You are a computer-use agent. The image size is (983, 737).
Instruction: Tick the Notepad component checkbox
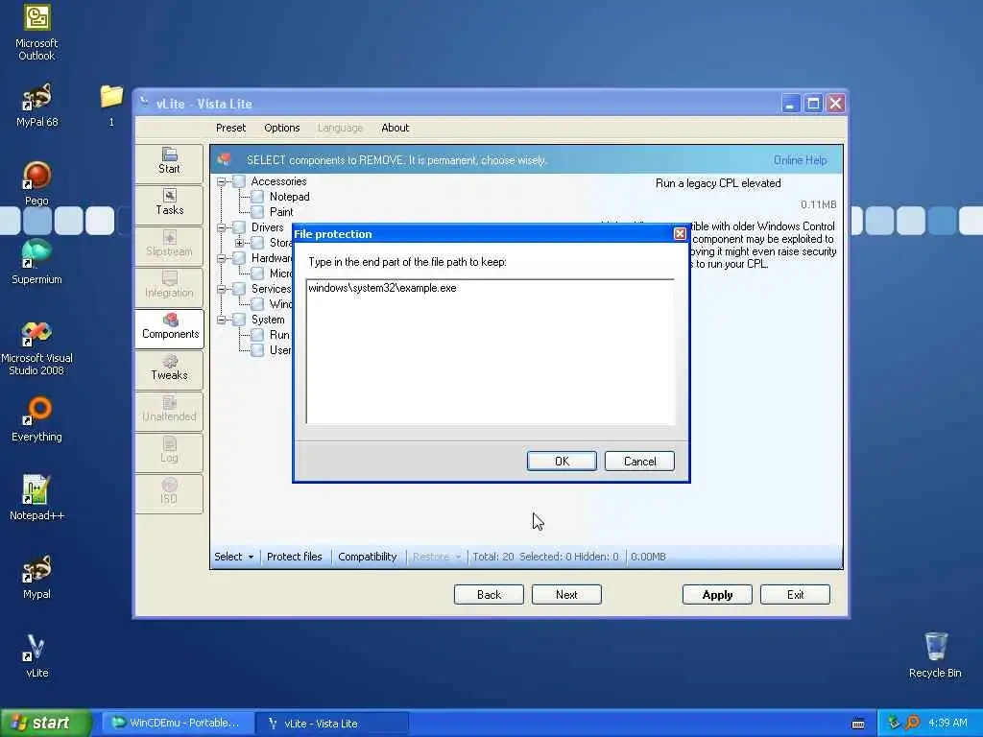point(257,197)
